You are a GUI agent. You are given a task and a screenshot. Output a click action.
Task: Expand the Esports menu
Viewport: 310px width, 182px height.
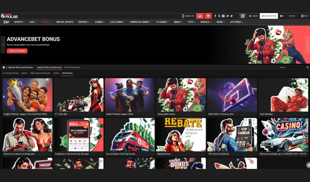tap(84, 22)
